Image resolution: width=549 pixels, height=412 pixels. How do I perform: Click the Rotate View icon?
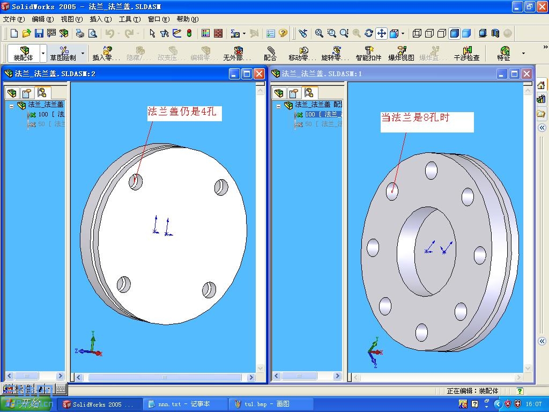click(x=369, y=33)
